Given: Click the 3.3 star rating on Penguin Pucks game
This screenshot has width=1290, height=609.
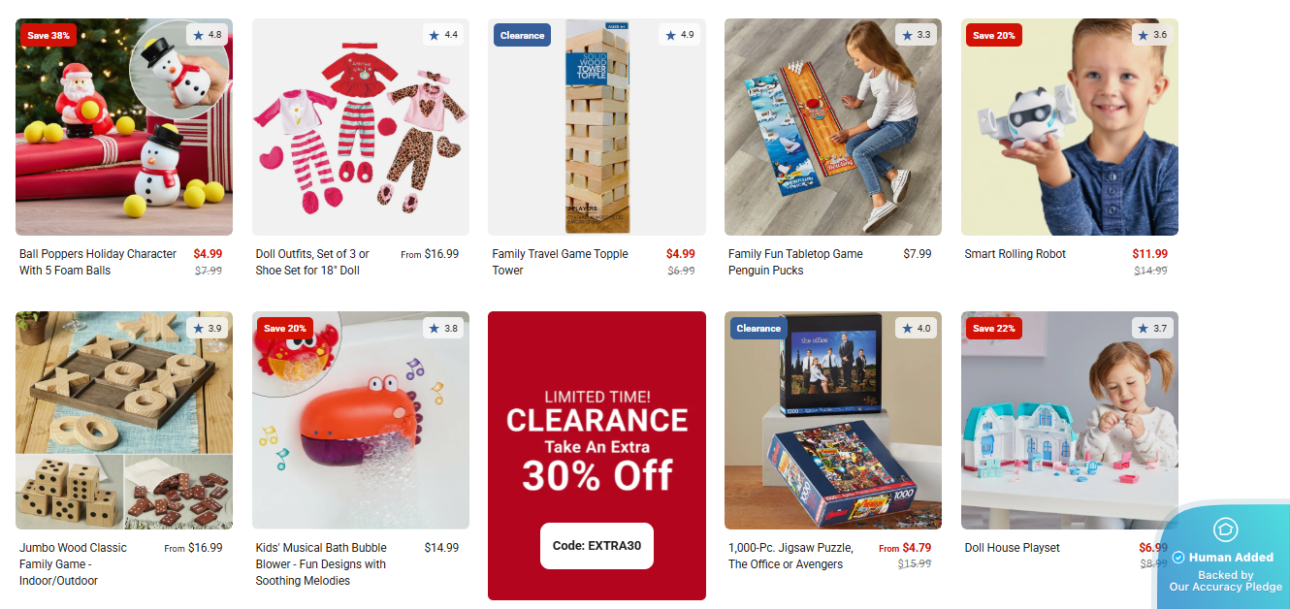Looking at the screenshot, I should (916, 35).
